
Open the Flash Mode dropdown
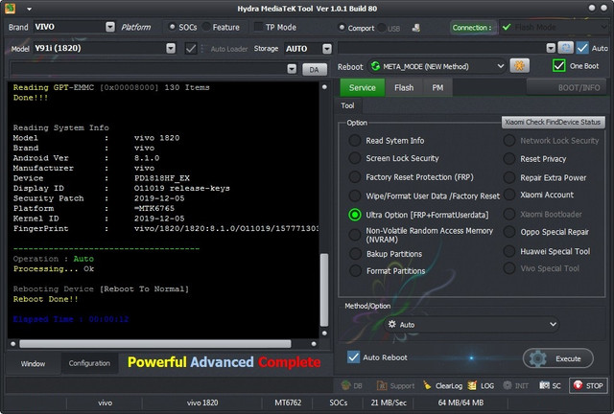click(x=554, y=27)
